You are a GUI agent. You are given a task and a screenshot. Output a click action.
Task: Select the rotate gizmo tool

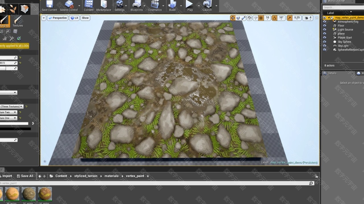[238, 18]
